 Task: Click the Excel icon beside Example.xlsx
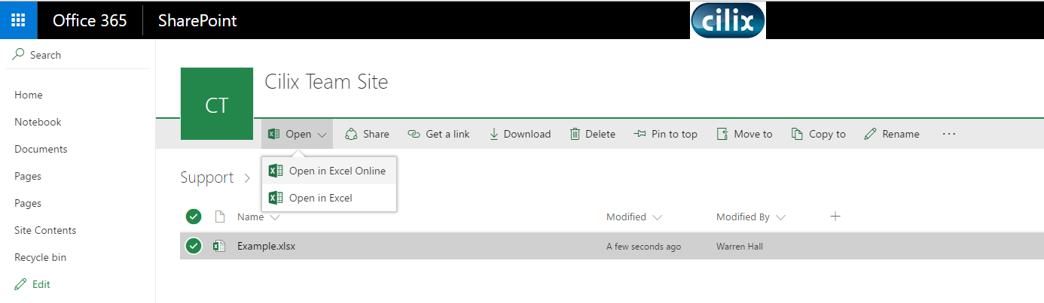pos(219,245)
